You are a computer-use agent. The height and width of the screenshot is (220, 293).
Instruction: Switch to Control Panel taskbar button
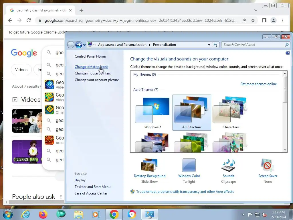click(x=149, y=214)
